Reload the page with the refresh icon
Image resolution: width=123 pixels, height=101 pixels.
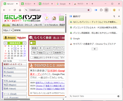[15, 10]
